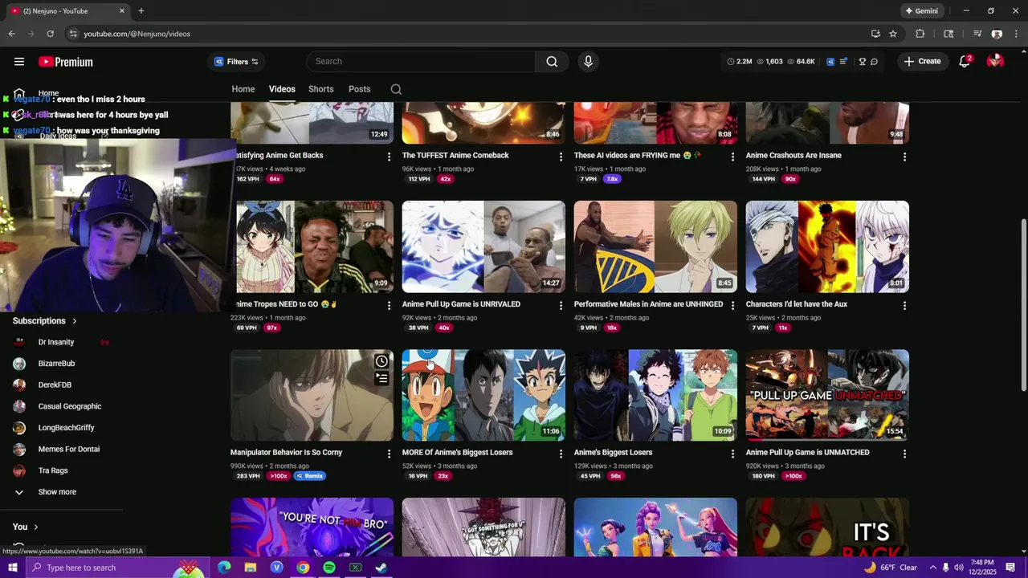Open the Tra Rags channel
The height and width of the screenshot is (578, 1028).
point(53,470)
